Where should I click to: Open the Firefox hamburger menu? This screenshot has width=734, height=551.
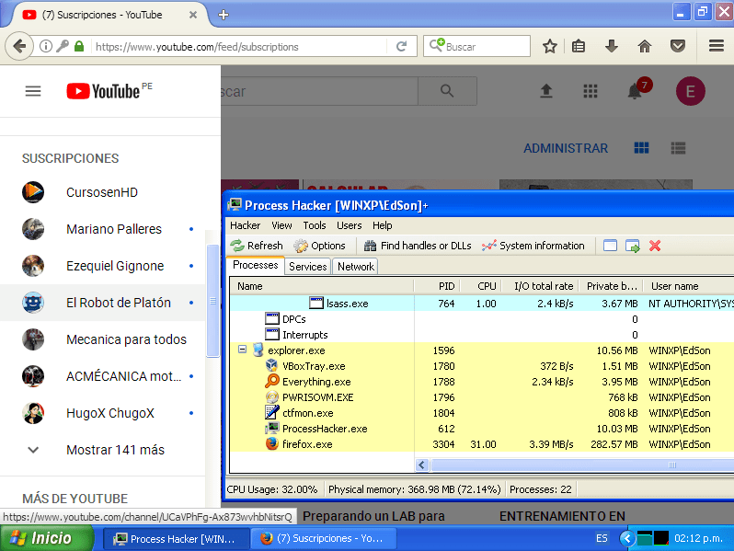(717, 46)
